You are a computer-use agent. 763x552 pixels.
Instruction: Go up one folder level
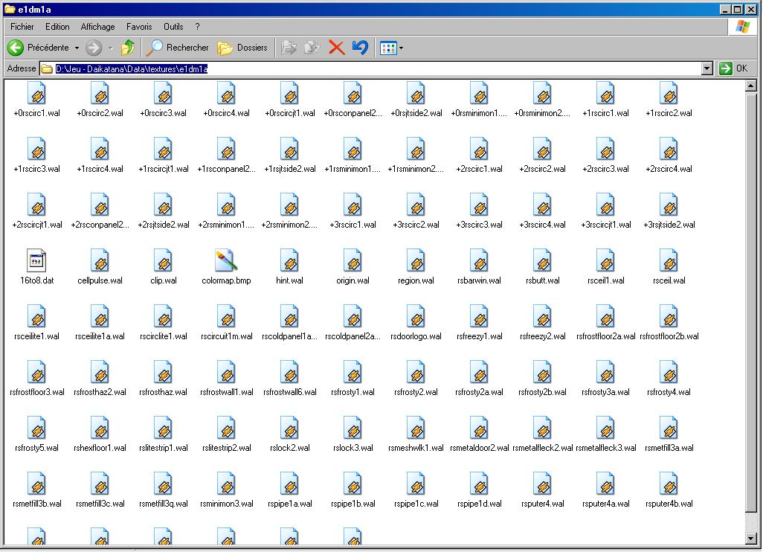(128, 48)
